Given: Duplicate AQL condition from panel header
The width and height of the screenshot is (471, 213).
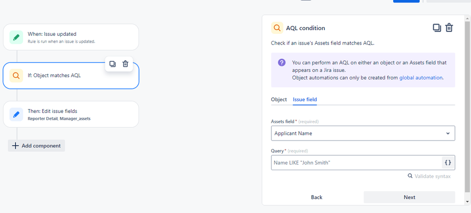Looking at the screenshot, I should point(437,28).
